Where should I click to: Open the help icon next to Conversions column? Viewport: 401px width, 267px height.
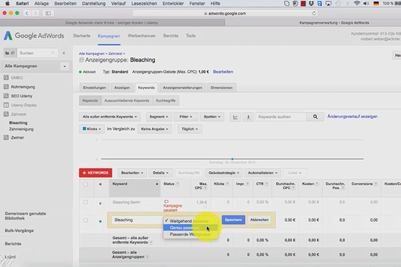click(x=376, y=184)
